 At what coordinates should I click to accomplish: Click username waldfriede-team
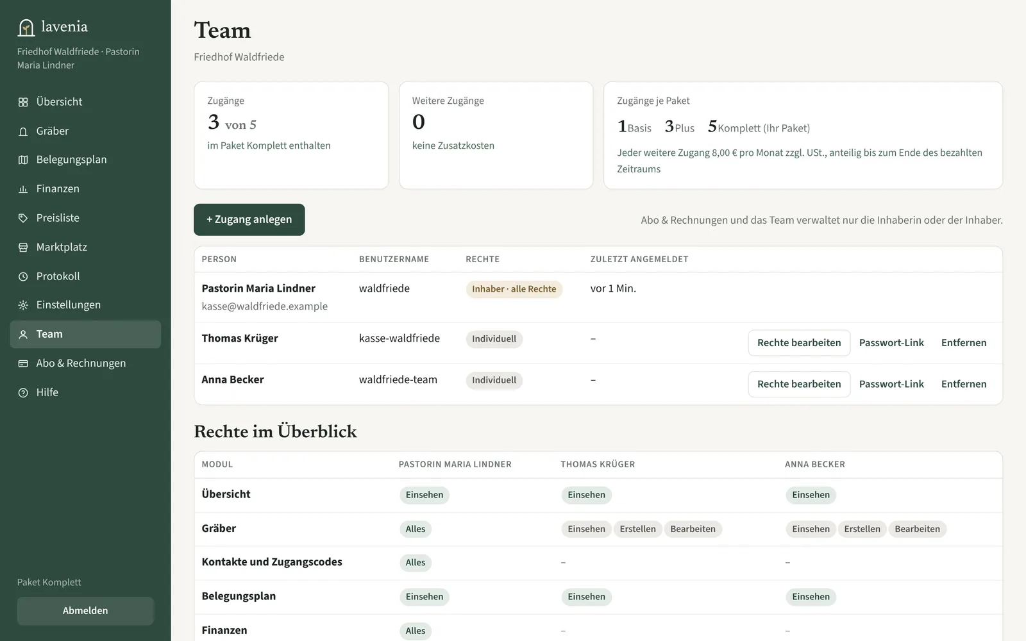[398, 379]
